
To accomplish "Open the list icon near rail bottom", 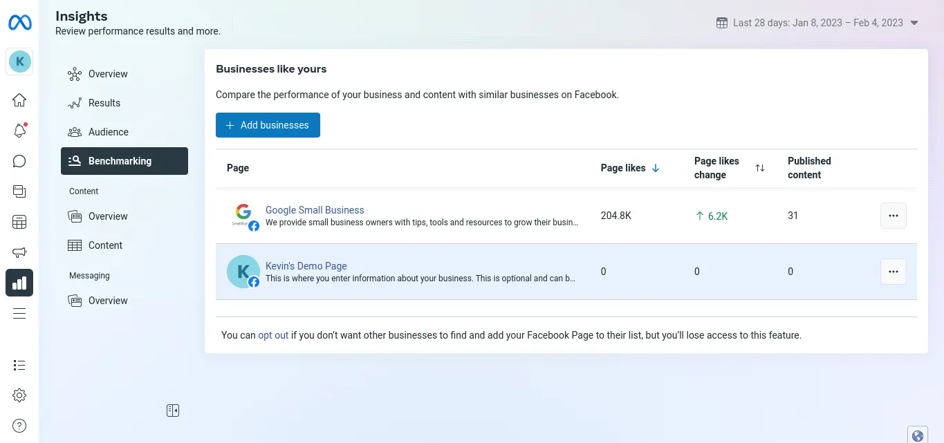I will click(x=19, y=365).
